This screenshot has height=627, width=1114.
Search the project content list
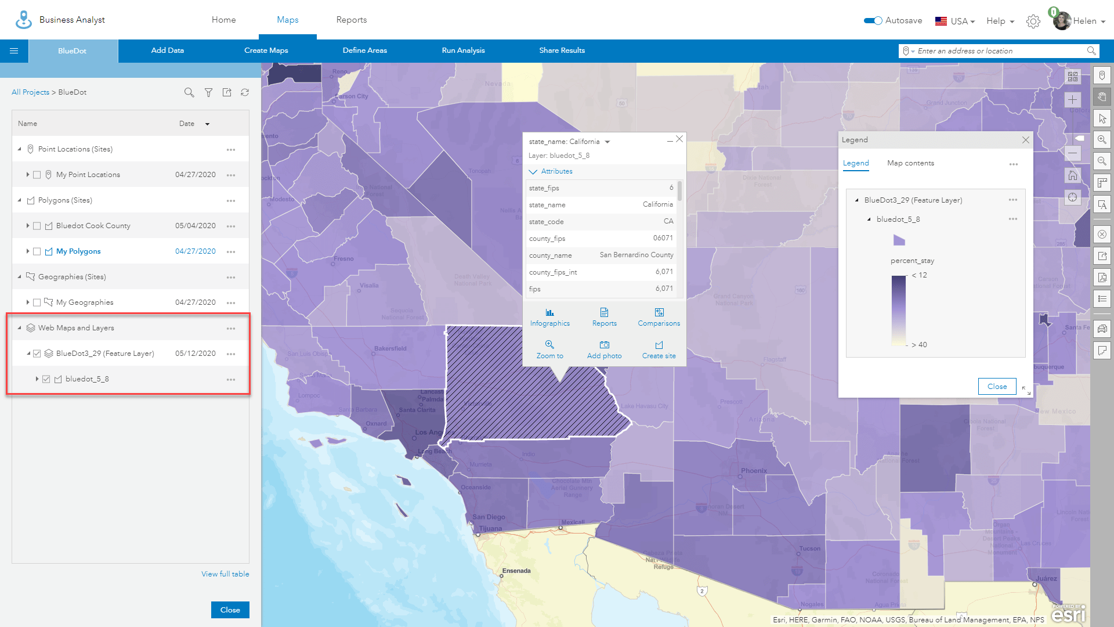point(189,92)
